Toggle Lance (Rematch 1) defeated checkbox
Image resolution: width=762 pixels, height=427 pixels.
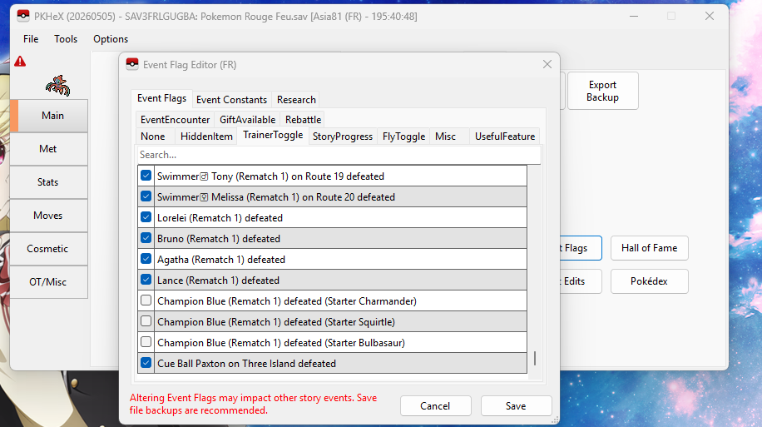coord(146,281)
